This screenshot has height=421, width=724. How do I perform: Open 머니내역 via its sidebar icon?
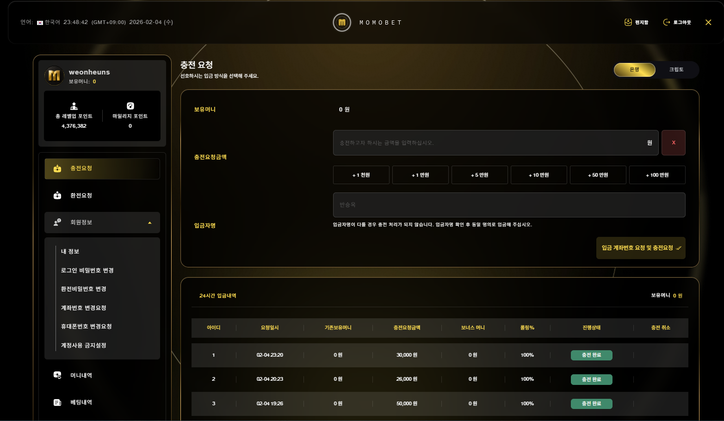point(57,375)
